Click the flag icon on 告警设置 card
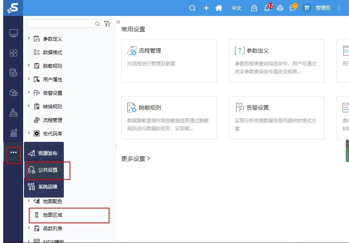349x243 pixels. coord(240,108)
